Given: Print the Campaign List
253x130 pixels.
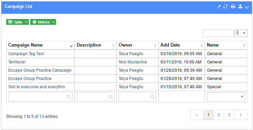Looking at the screenshot, I should tap(233, 7).
